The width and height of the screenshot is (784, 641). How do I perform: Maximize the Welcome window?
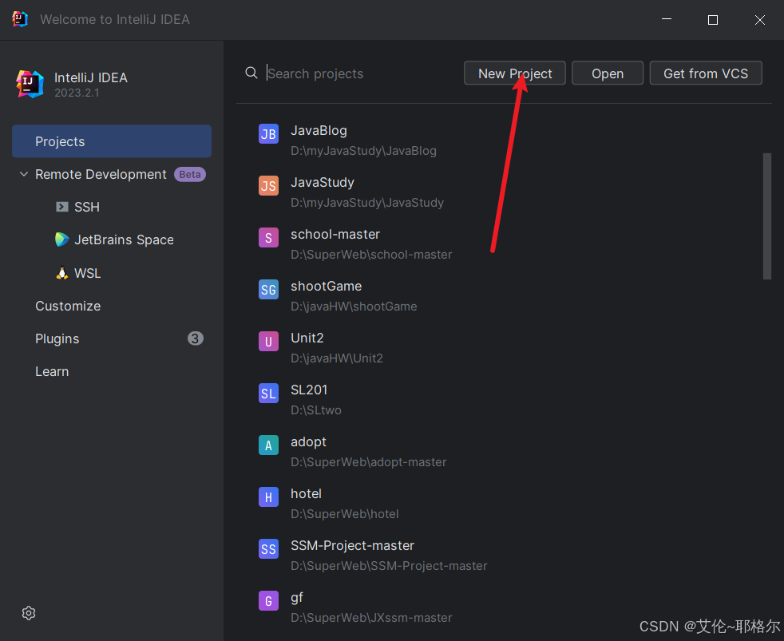(x=713, y=19)
